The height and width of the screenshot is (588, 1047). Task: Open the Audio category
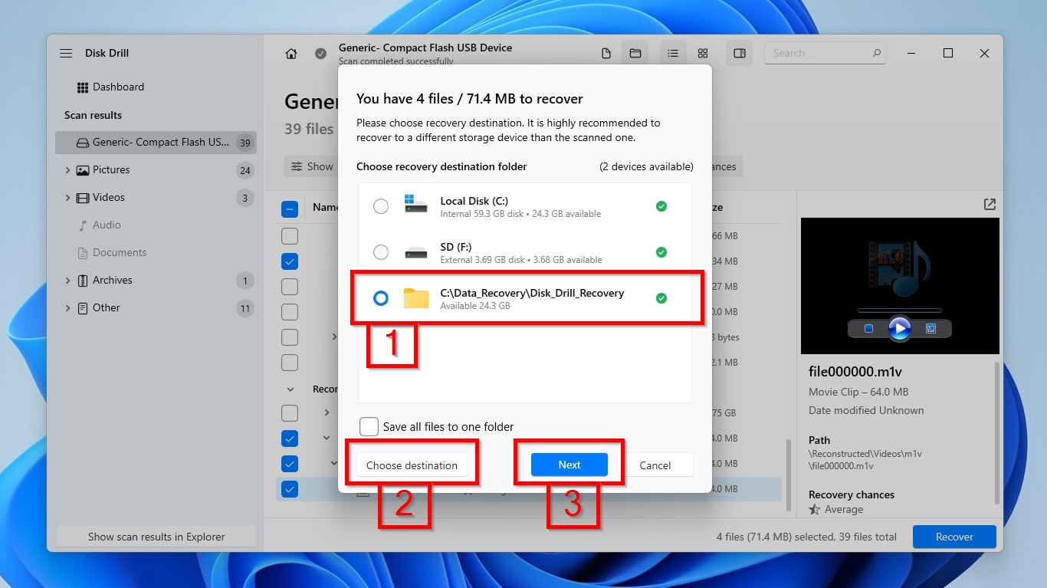coord(107,225)
